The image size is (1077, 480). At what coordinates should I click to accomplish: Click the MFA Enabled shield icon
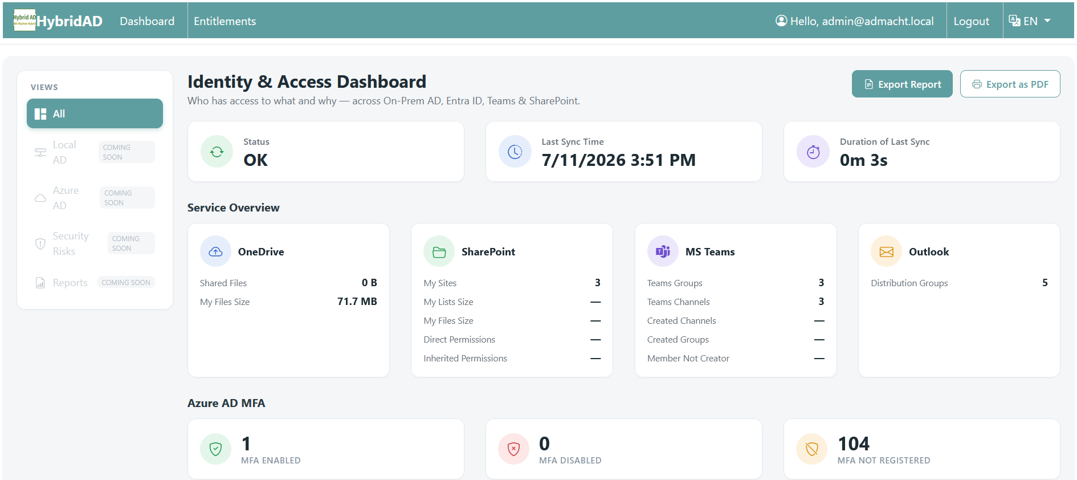pos(215,449)
